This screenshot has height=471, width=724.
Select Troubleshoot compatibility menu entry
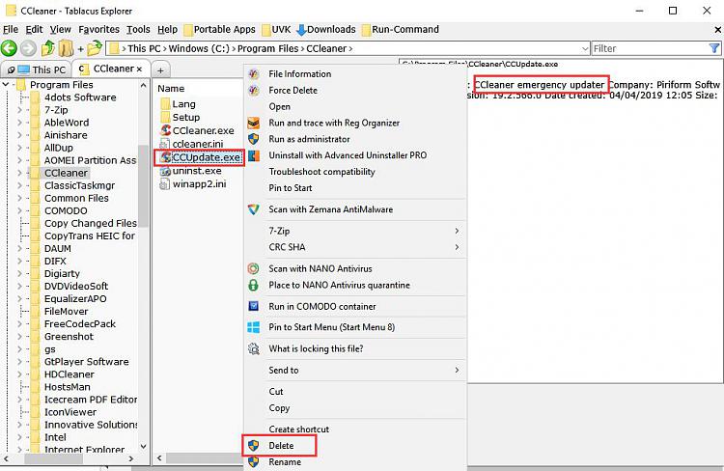[x=321, y=172]
